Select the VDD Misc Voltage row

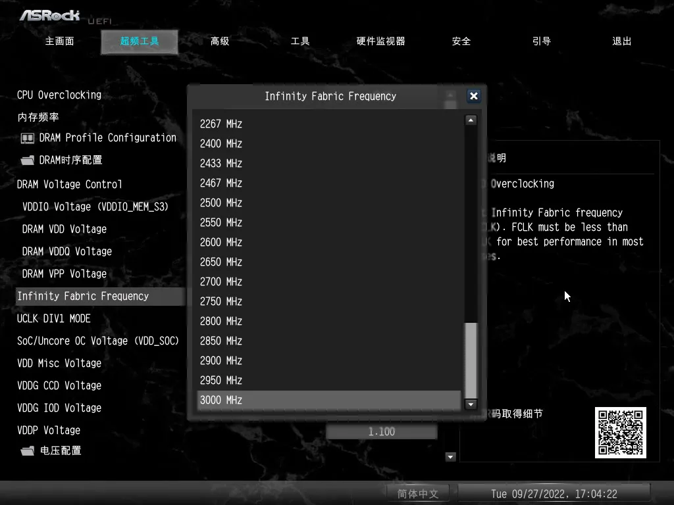[59, 363]
